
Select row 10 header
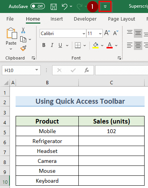(5, 181)
